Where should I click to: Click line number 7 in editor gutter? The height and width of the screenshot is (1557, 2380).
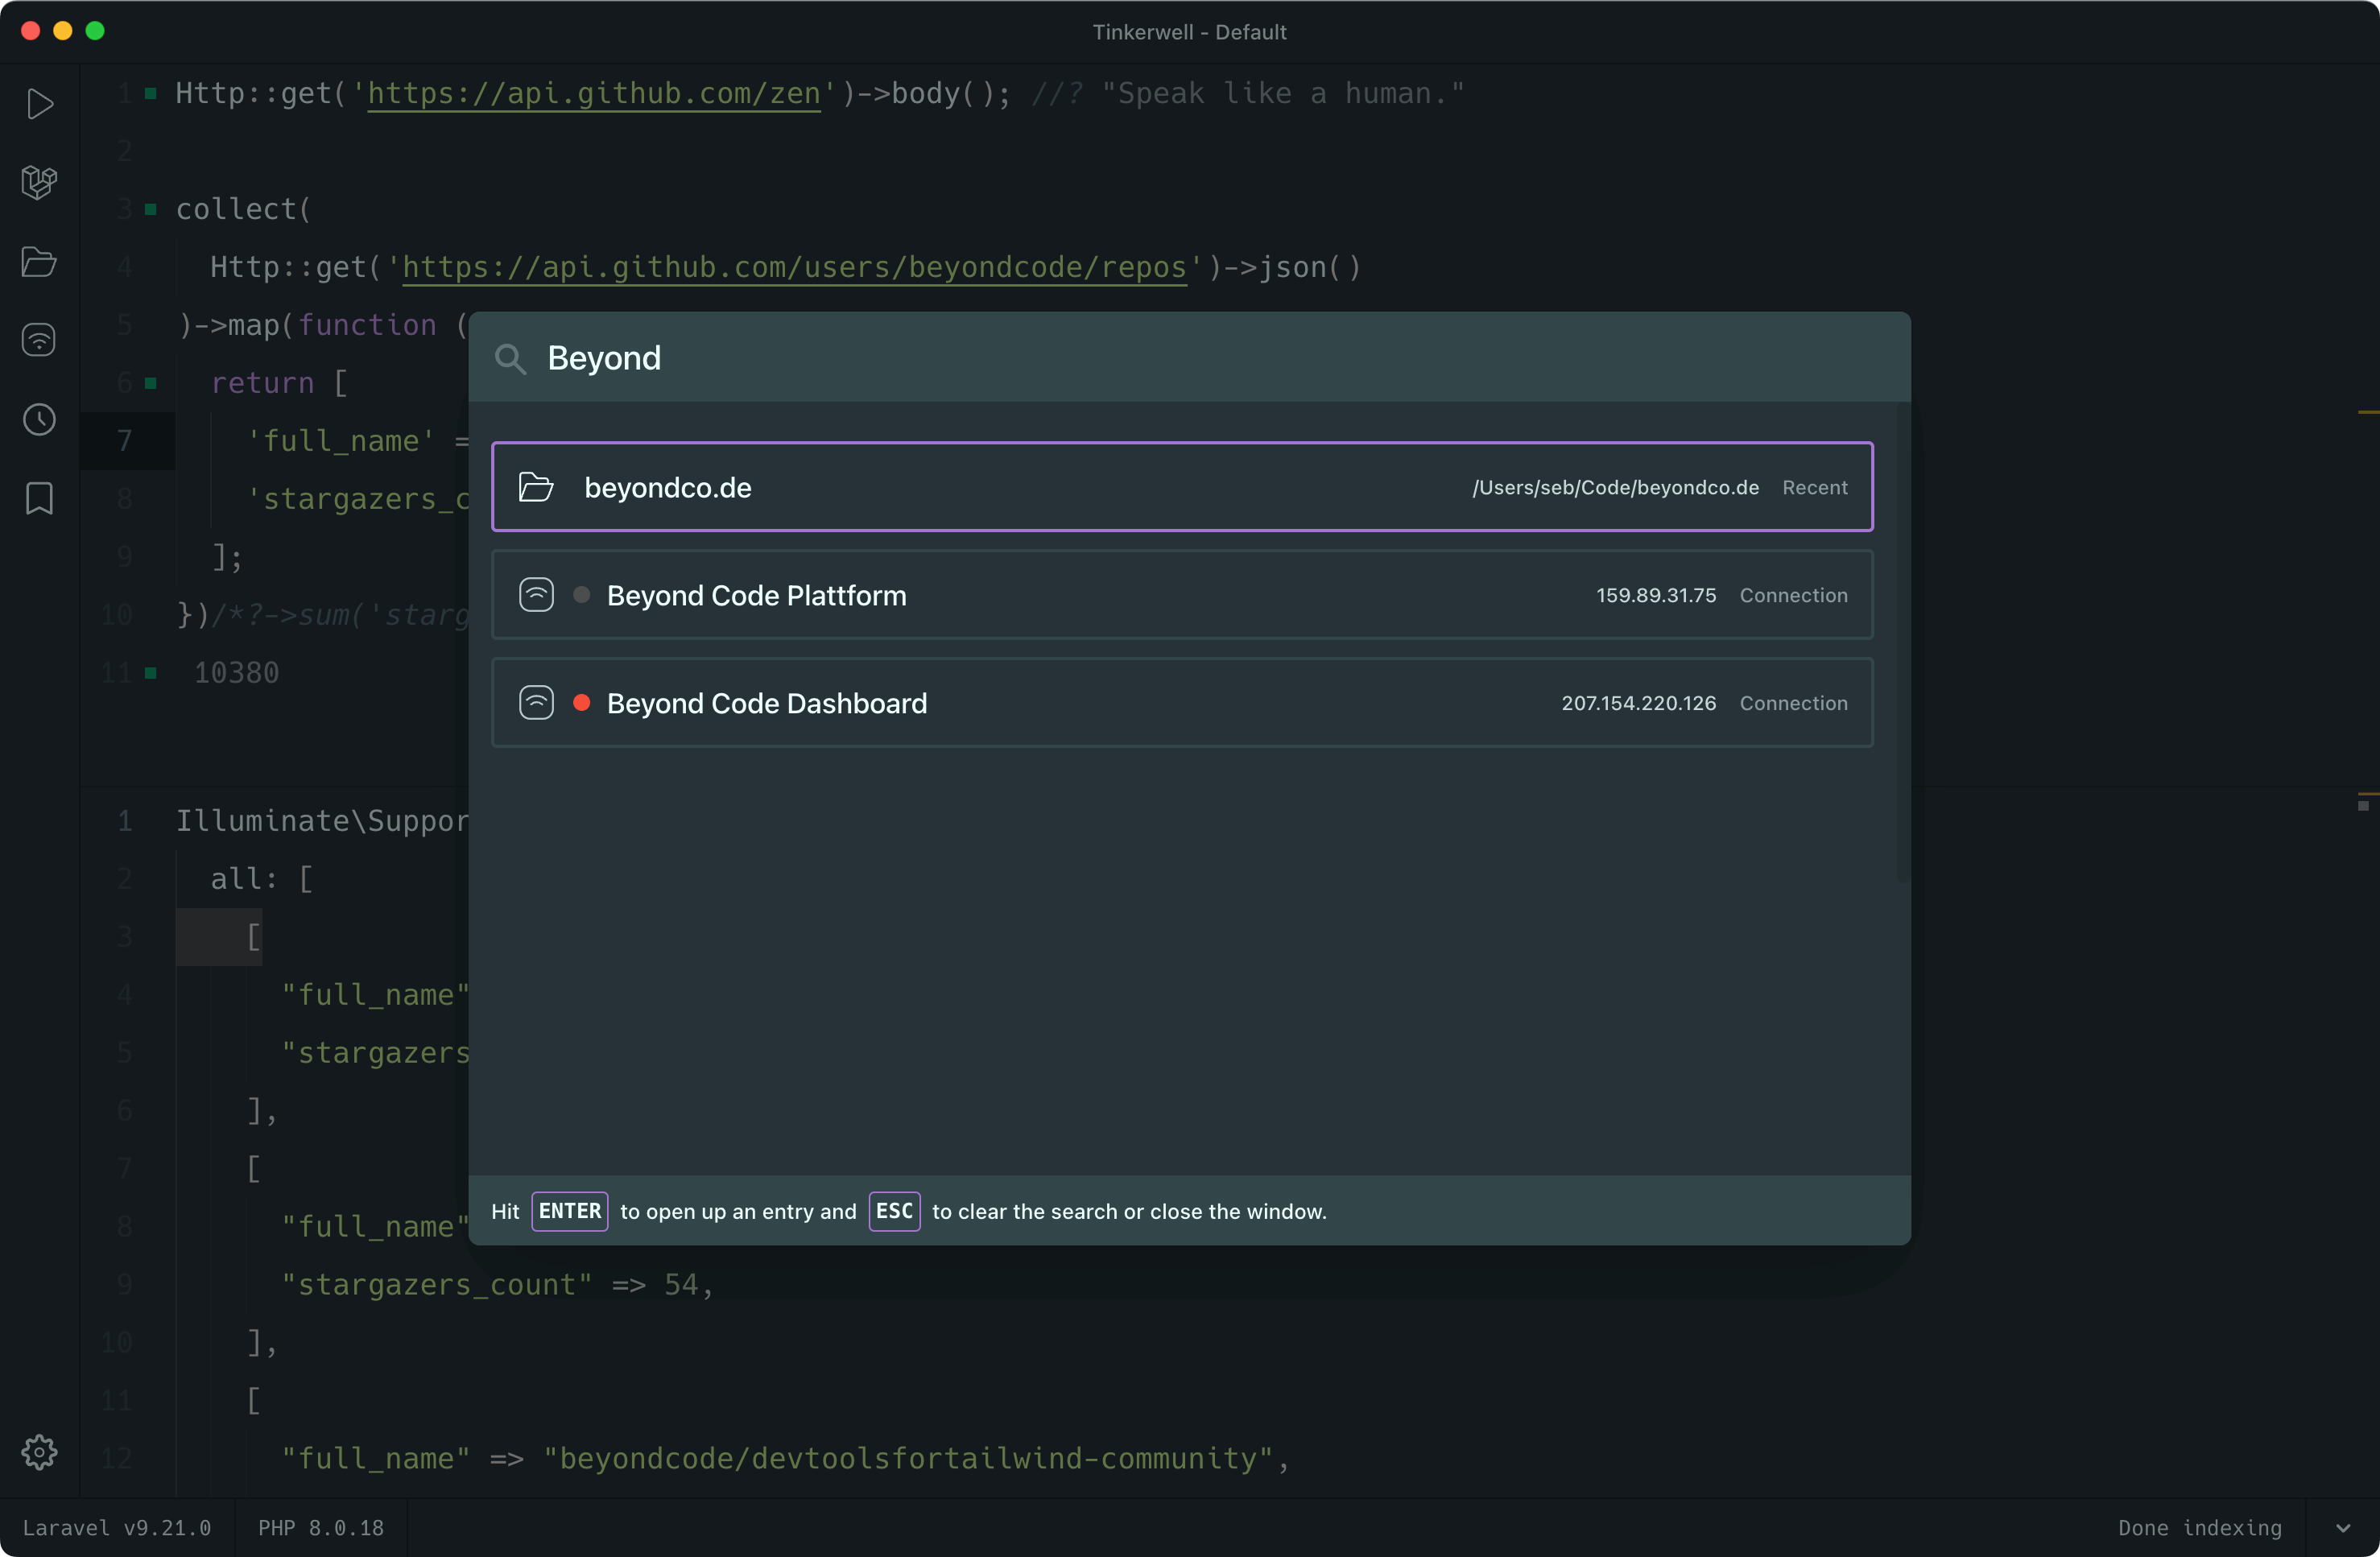[125, 441]
